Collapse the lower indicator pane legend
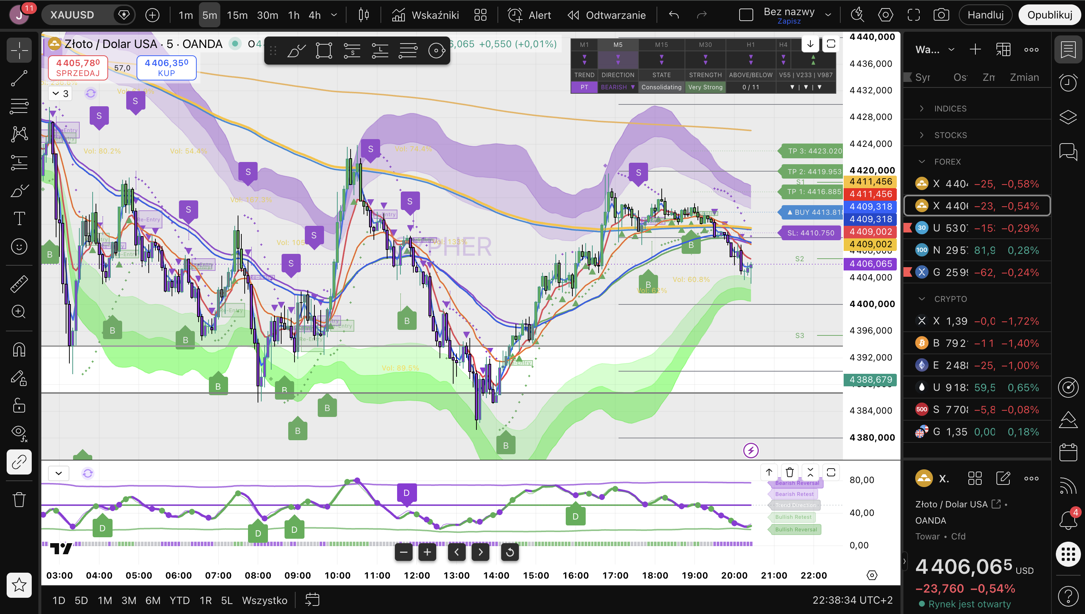Screen dimensions: 1085x614 (x=59, y=473)
